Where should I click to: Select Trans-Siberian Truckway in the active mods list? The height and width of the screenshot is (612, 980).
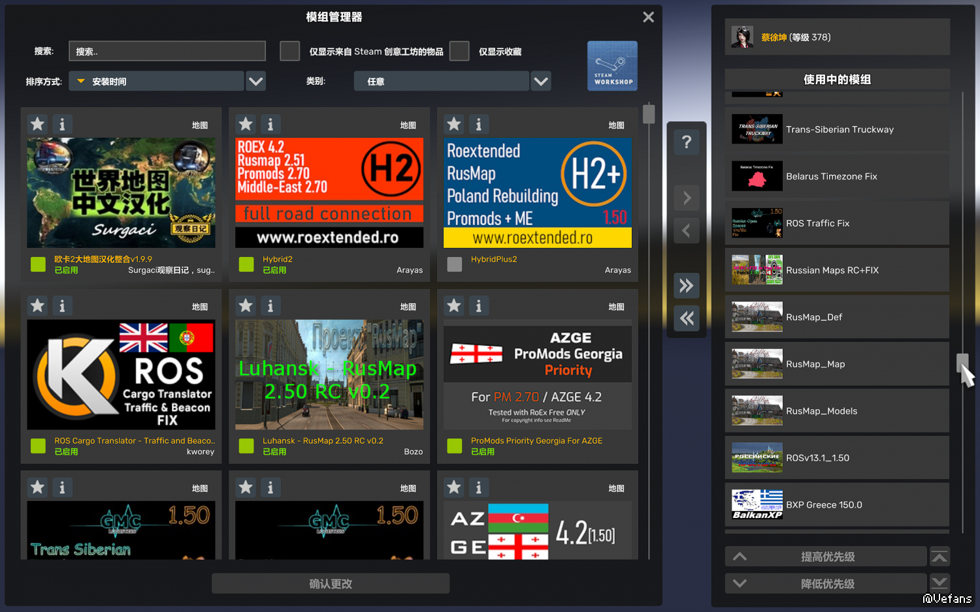[x=837, y=129]
